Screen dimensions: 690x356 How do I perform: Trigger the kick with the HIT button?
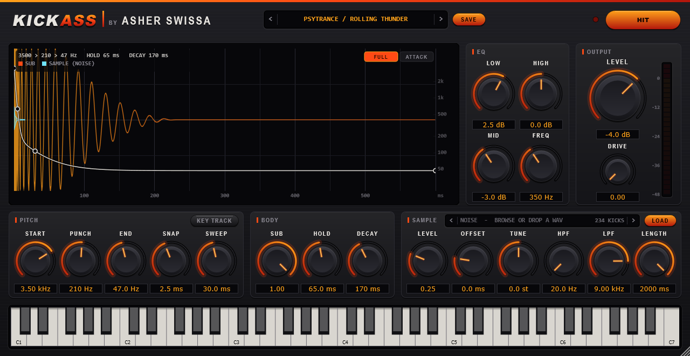pyautogui.click(x=643, y=20)
